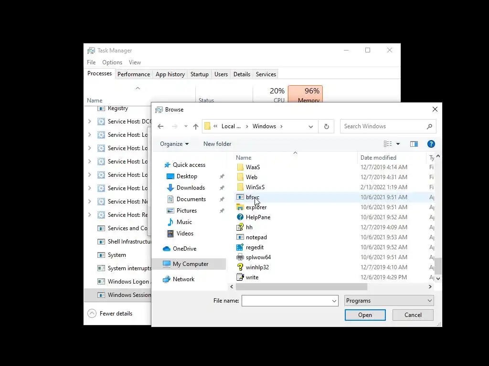Expand the Service Host: Ne process row
The width and height of the screenshot is (489, 366).
89,202
